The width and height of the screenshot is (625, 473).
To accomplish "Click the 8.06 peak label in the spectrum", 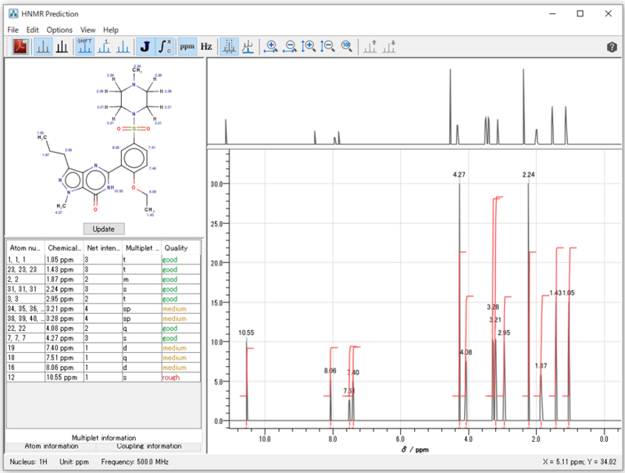I will pos(330,371).
